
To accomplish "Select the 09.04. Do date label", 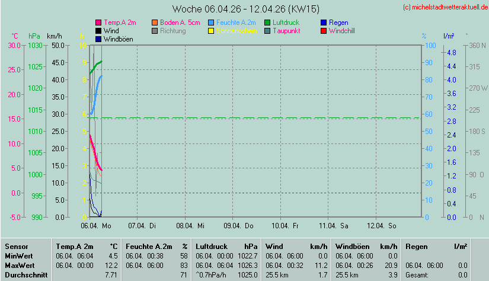I will [238, 226].
